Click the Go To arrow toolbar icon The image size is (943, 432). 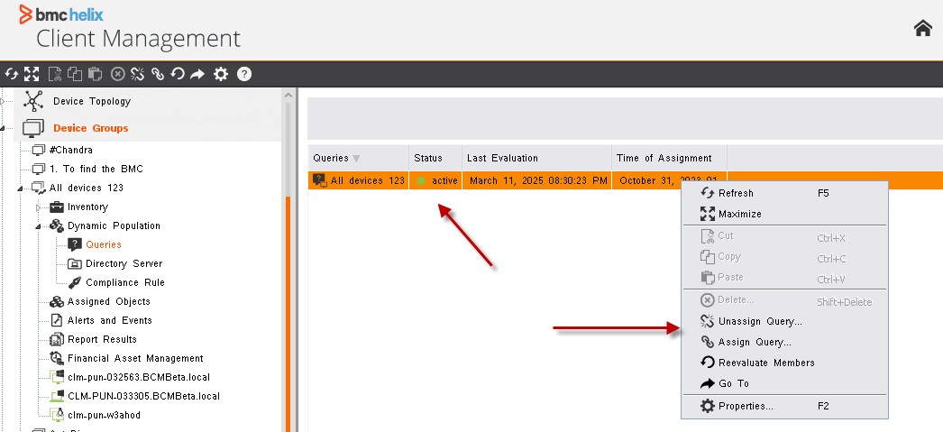point(197,74)
